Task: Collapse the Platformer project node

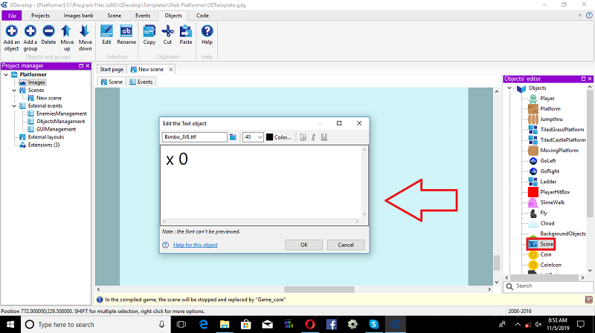Action: click(6, 75)
